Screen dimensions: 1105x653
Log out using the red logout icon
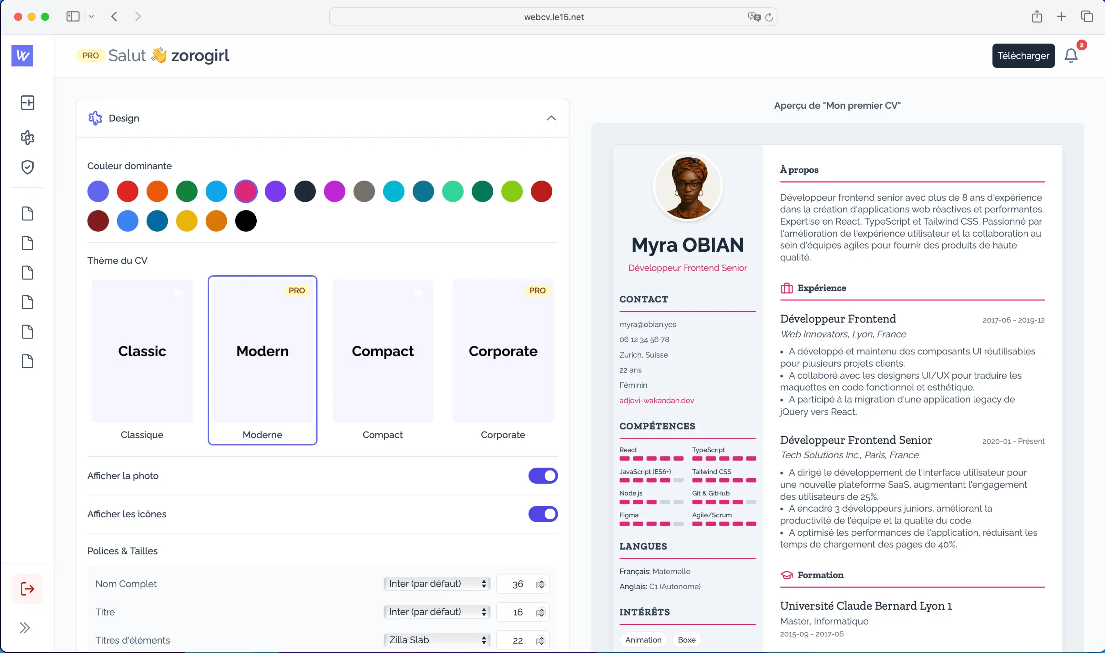pos(27,588)
